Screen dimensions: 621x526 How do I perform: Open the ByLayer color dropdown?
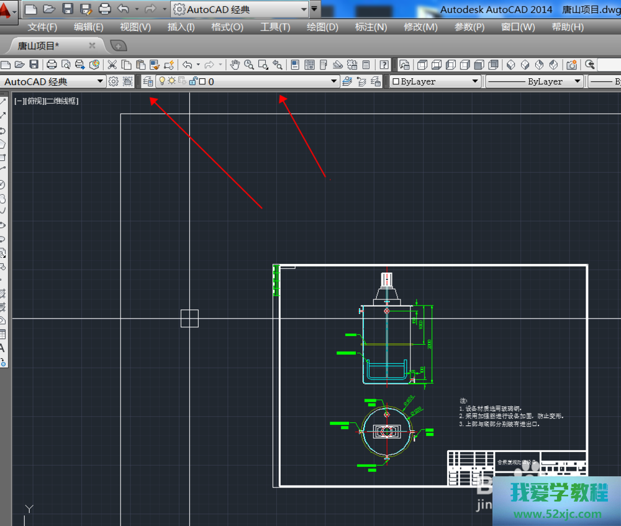coord(475,81)
